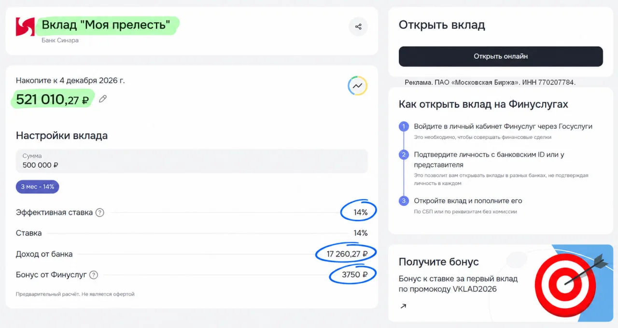This screenshot has width=618, height=328.
Task: Click the question mark next to Эффективная ставка
Action: click(100, 212)
